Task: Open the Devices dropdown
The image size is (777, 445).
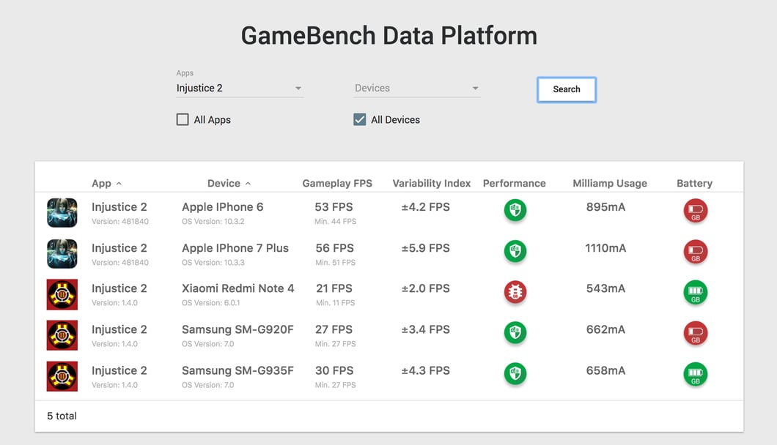Action: click(x=416, y=88)
